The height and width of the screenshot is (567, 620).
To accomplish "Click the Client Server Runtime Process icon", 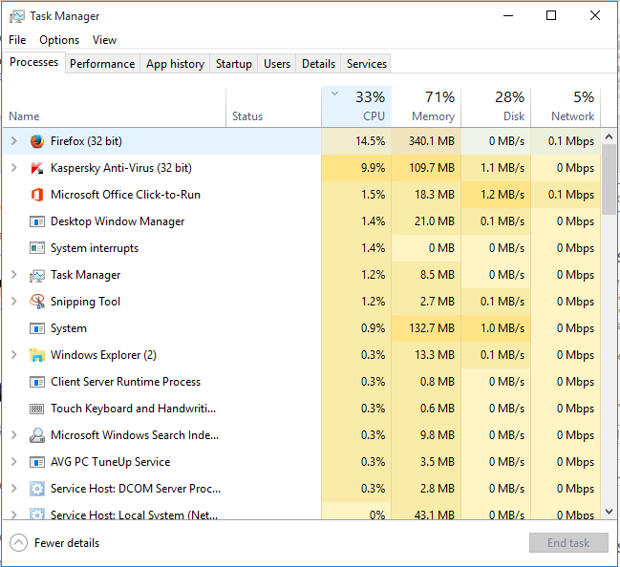I will click(x=37, y=382).
